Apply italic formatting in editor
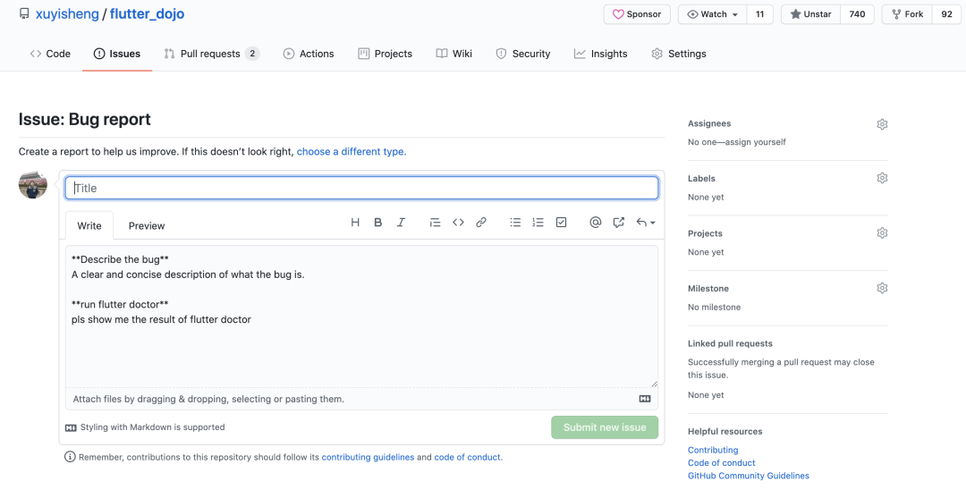The image size is (966, 498). (401, 223)
